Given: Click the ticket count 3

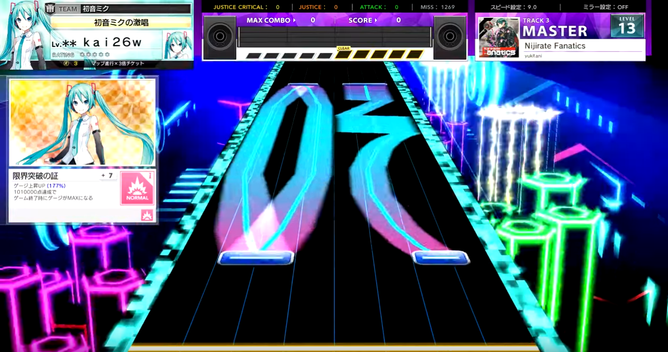Looking at the screenshot, I should tap(75, 64).
